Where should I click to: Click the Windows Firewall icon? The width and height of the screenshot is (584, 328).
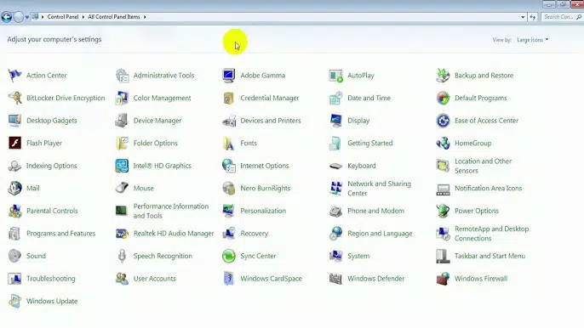[443, 279]
